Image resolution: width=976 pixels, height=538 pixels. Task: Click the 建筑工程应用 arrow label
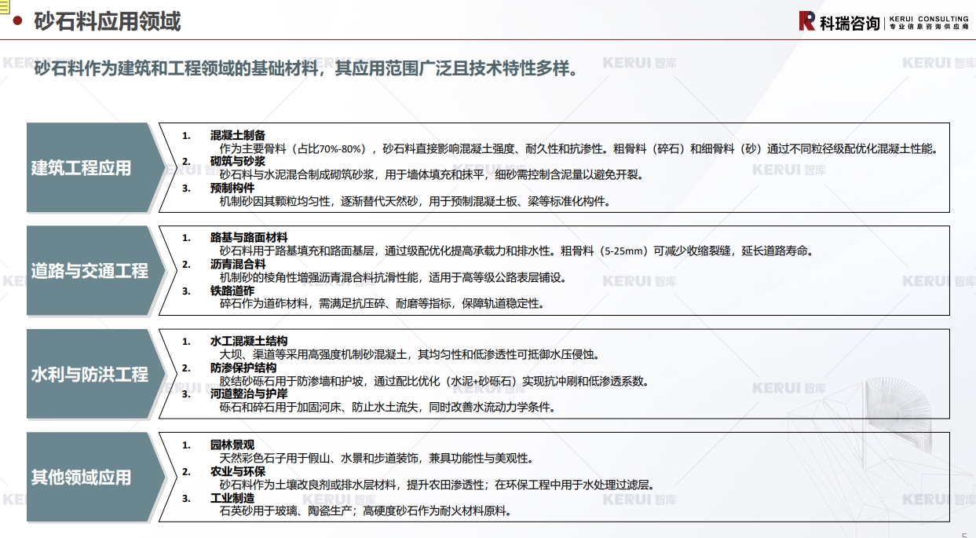[x=82, y=167]
